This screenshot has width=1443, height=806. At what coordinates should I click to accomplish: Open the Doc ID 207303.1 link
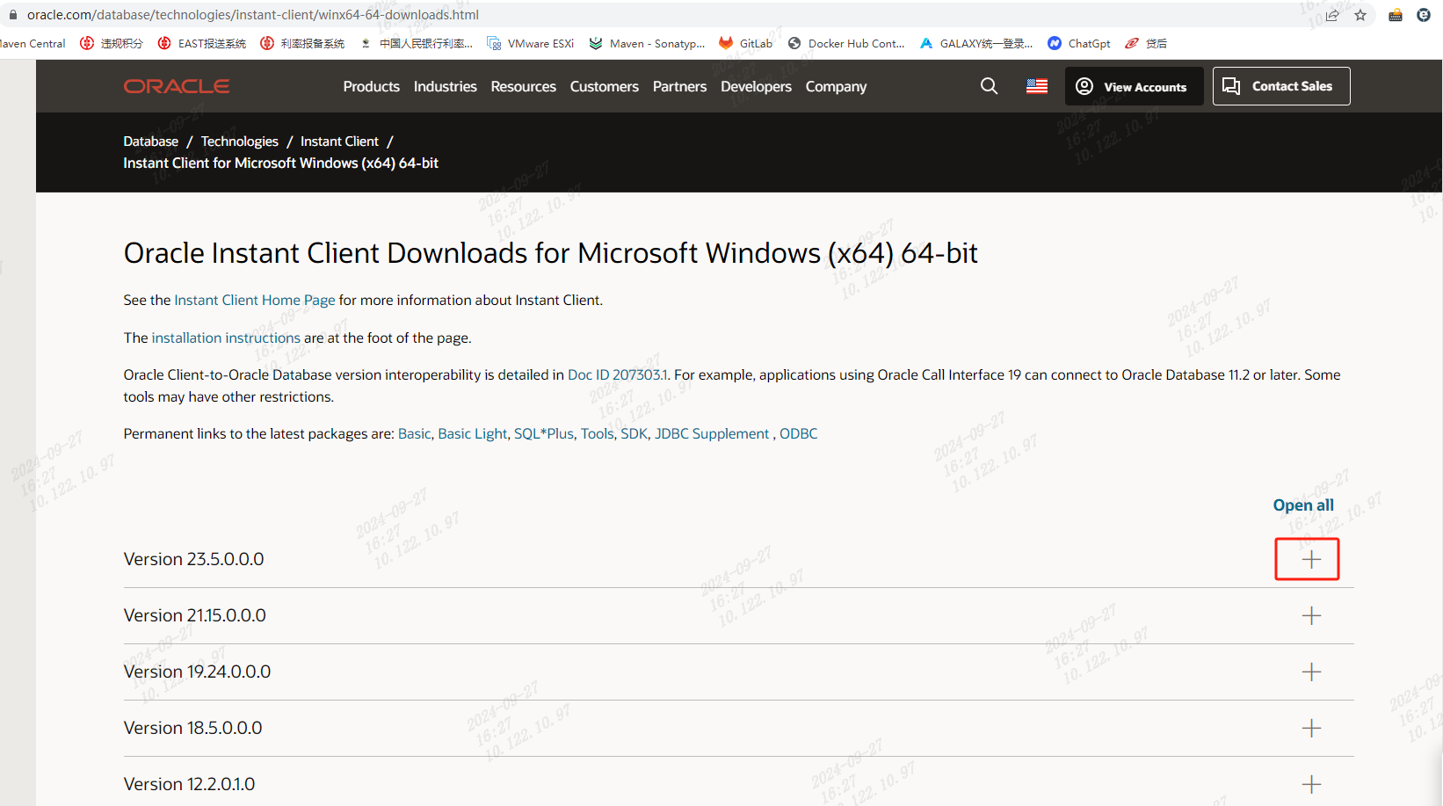(618, 375)
